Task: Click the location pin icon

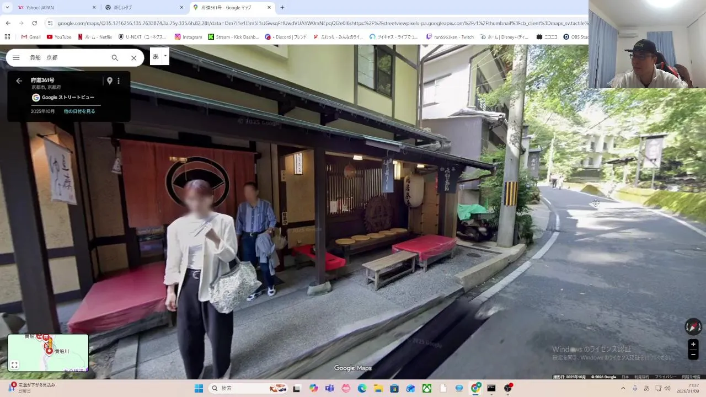Action: click(109, 81)
